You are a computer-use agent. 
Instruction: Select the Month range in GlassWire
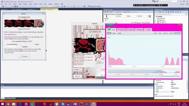click(x=155, y=33)
